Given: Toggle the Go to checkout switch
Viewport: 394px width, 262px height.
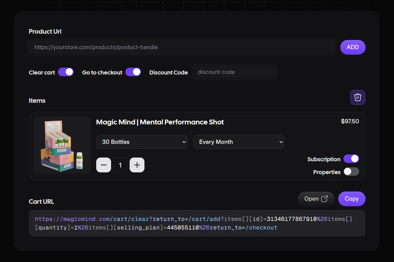Looking at the screenshot, I should 133,72.
